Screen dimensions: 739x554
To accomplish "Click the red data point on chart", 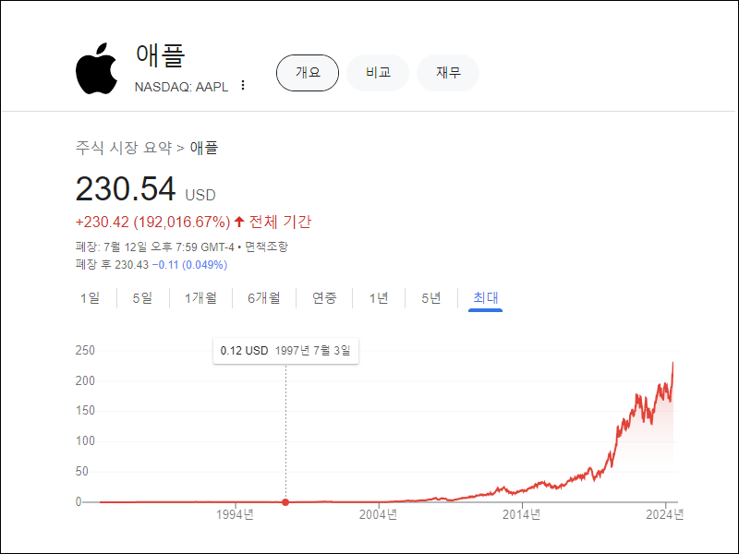I will point(285,502).
